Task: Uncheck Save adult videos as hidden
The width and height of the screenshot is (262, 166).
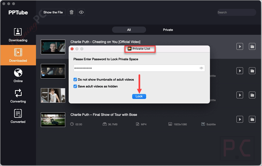Action: coord(75,86)
